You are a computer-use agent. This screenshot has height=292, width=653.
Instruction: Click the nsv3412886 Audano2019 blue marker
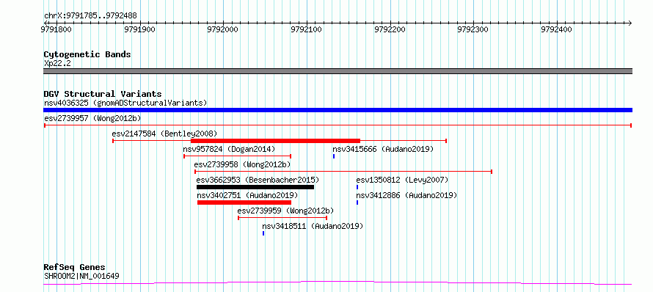point(357,202)
